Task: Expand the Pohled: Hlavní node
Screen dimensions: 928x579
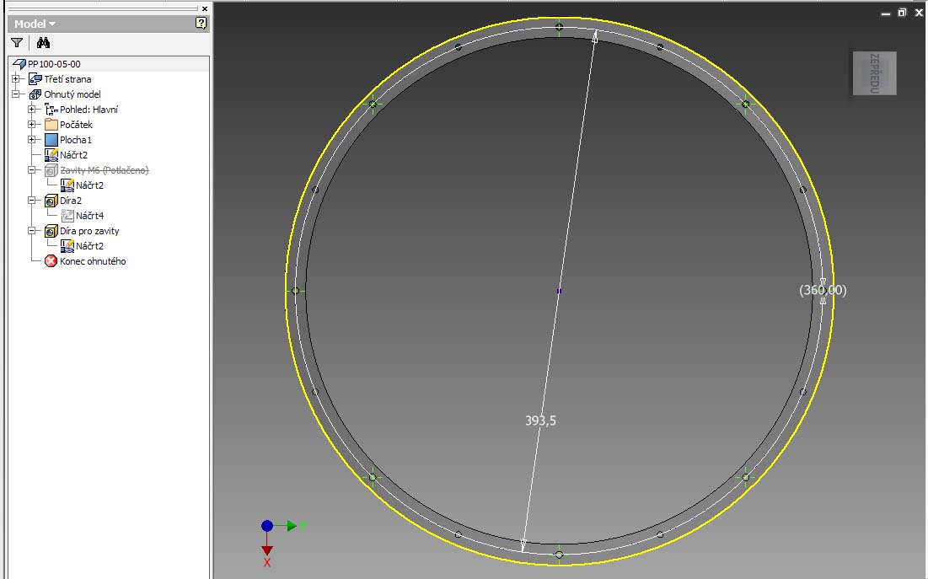Action: pos(32,110)
